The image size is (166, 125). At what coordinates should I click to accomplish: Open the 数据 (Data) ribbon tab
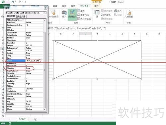(55, 6)
